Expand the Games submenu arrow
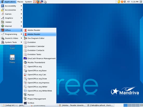The width and height of the screenshot is (143, 107). tap(21, 14)
